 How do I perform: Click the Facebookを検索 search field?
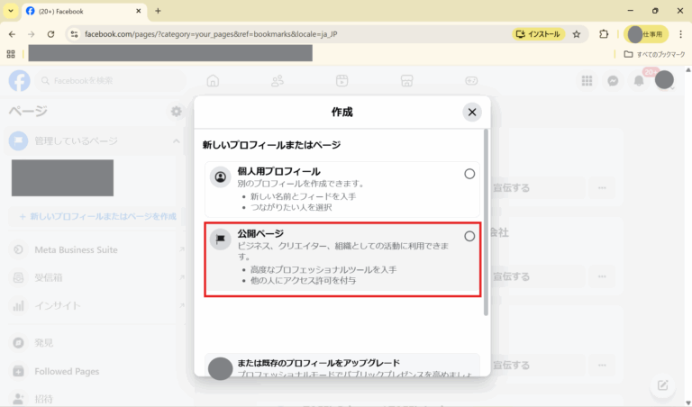pos(110,81)
